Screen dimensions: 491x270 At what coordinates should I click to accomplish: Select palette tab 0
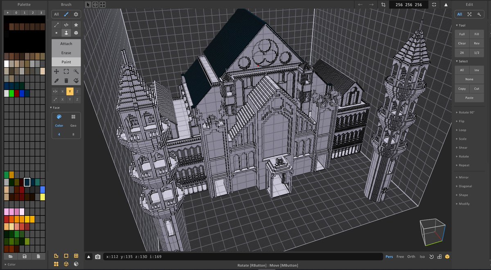[16, 13]
